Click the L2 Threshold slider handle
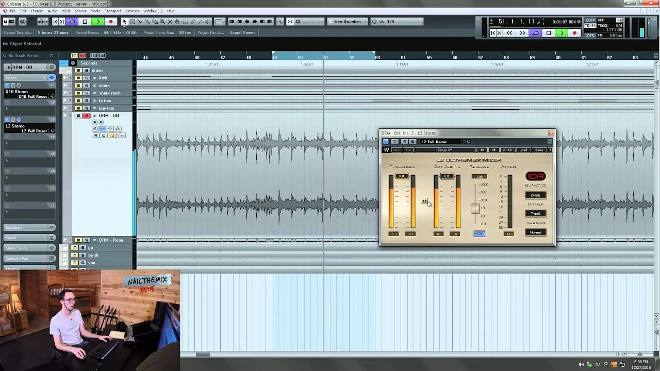 click(x=402, y=177)
